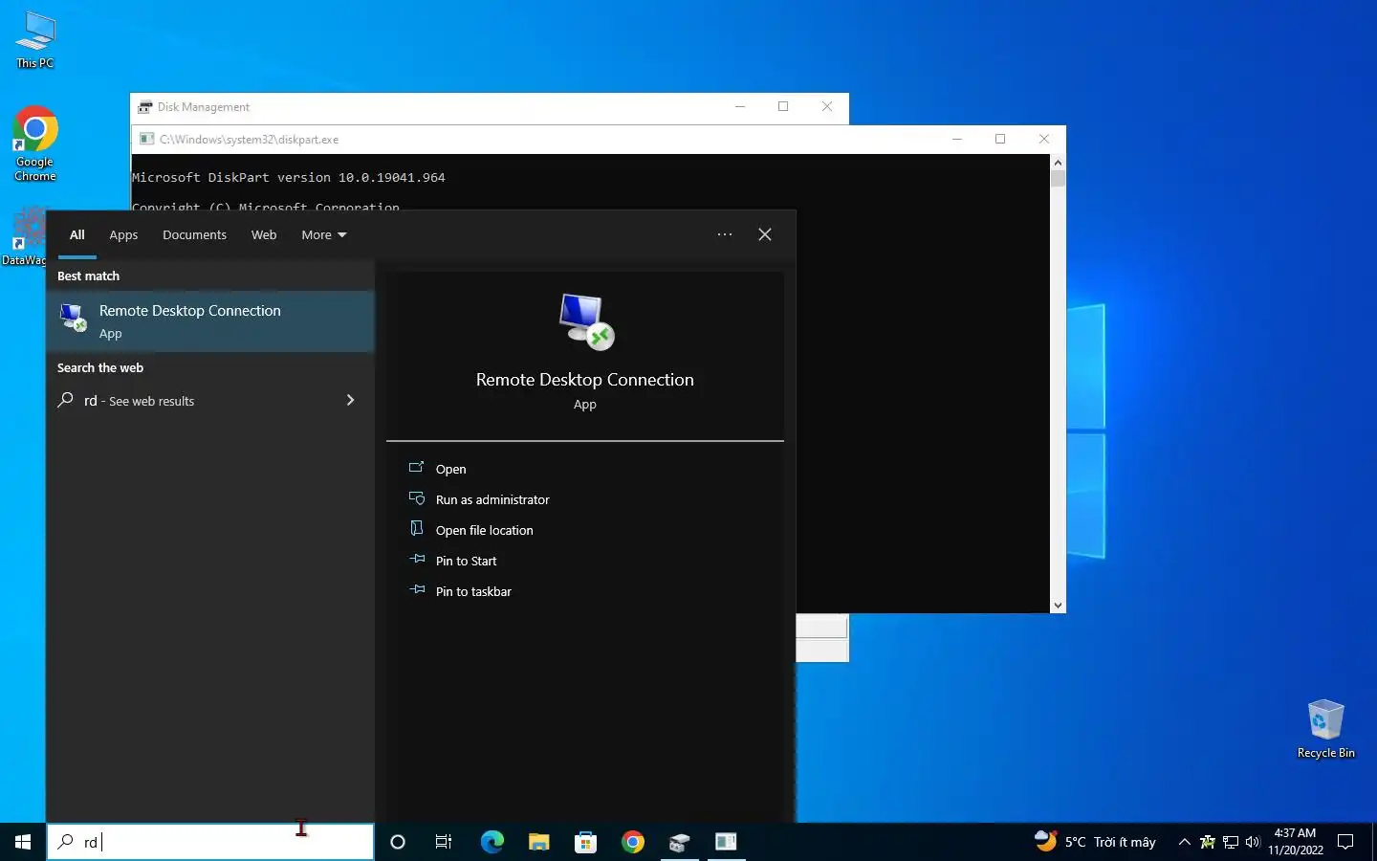Click the Disk Management window title icon
Screen dimensions: 1377x861
(145, 106)
